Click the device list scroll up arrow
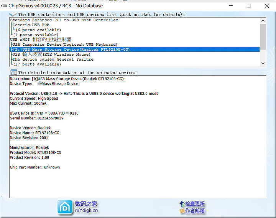Viewport: 276px width, 218px height. pyautogui.click(x=263, y=21)
